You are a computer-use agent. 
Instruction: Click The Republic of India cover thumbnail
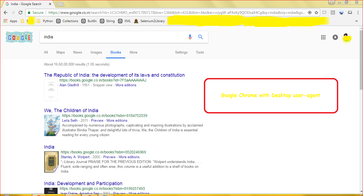(x=51, y=90)
